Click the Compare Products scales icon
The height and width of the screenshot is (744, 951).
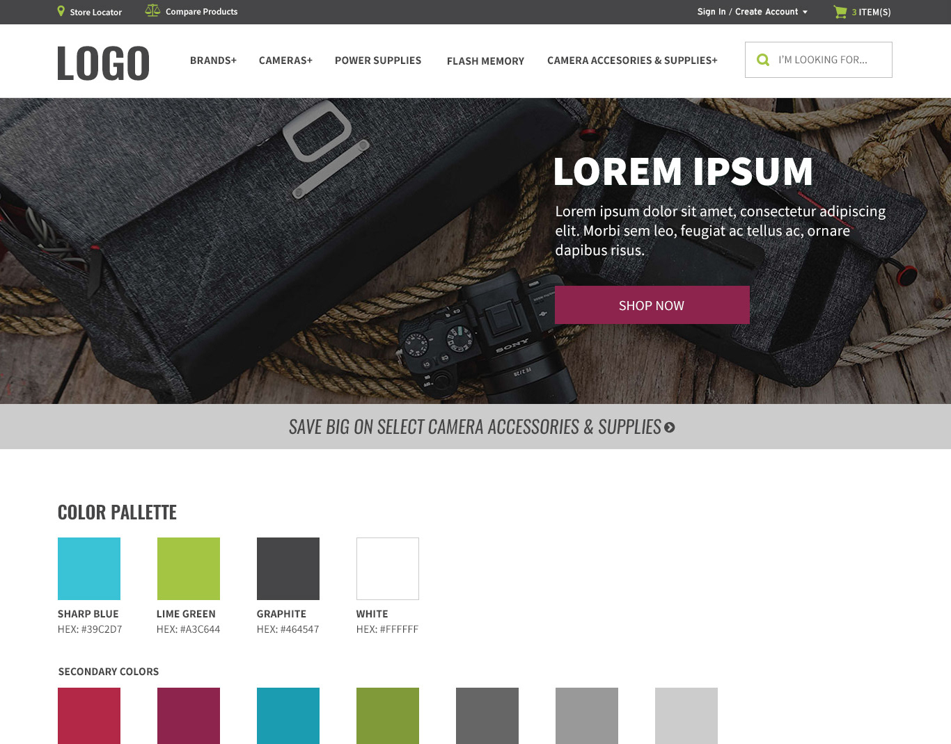point(152,10)
